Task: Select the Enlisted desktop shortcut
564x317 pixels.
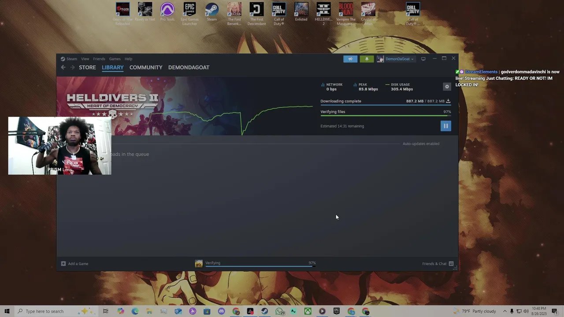Action: click(x=301, y=12)
